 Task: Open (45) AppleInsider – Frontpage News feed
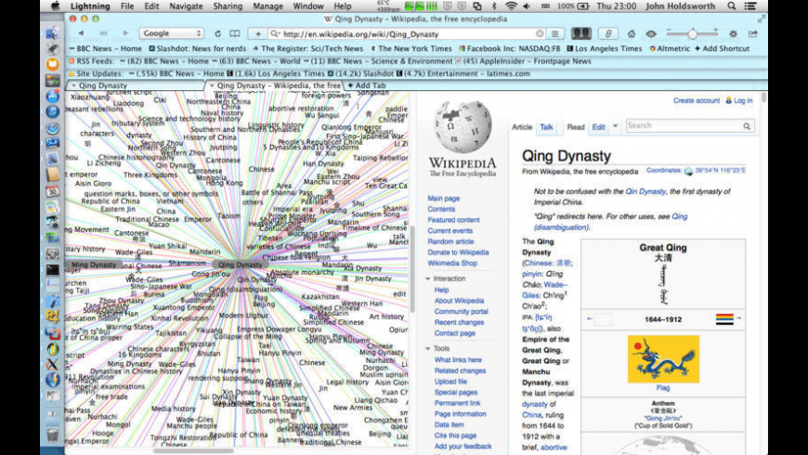[523, 60]
